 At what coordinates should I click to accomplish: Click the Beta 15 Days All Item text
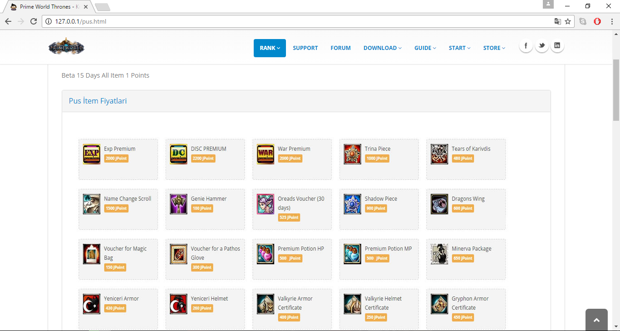pyautogui.click(x=105, y=75)
